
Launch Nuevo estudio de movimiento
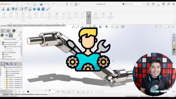(x=69, y=15)
